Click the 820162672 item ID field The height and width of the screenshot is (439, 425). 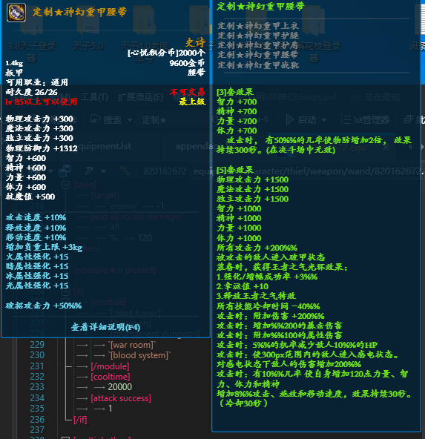click(165, 171)
